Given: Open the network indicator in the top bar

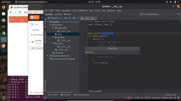Looking at the screenshot, I should (x=167, y=2).
